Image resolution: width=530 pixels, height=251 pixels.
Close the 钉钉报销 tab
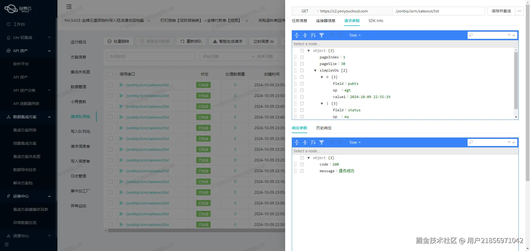(x=247, y=21)
